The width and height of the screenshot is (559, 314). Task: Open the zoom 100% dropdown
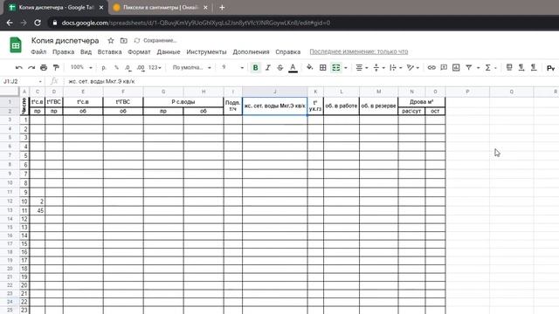coord(81,67)
